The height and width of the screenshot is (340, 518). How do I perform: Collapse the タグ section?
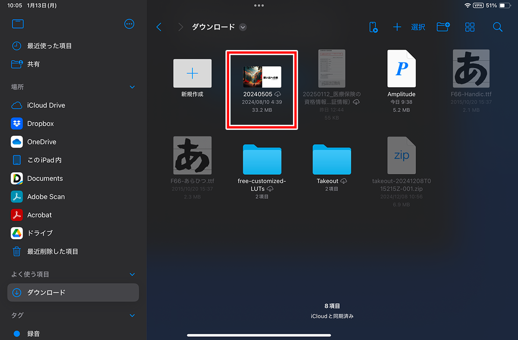tap(132, 315)
